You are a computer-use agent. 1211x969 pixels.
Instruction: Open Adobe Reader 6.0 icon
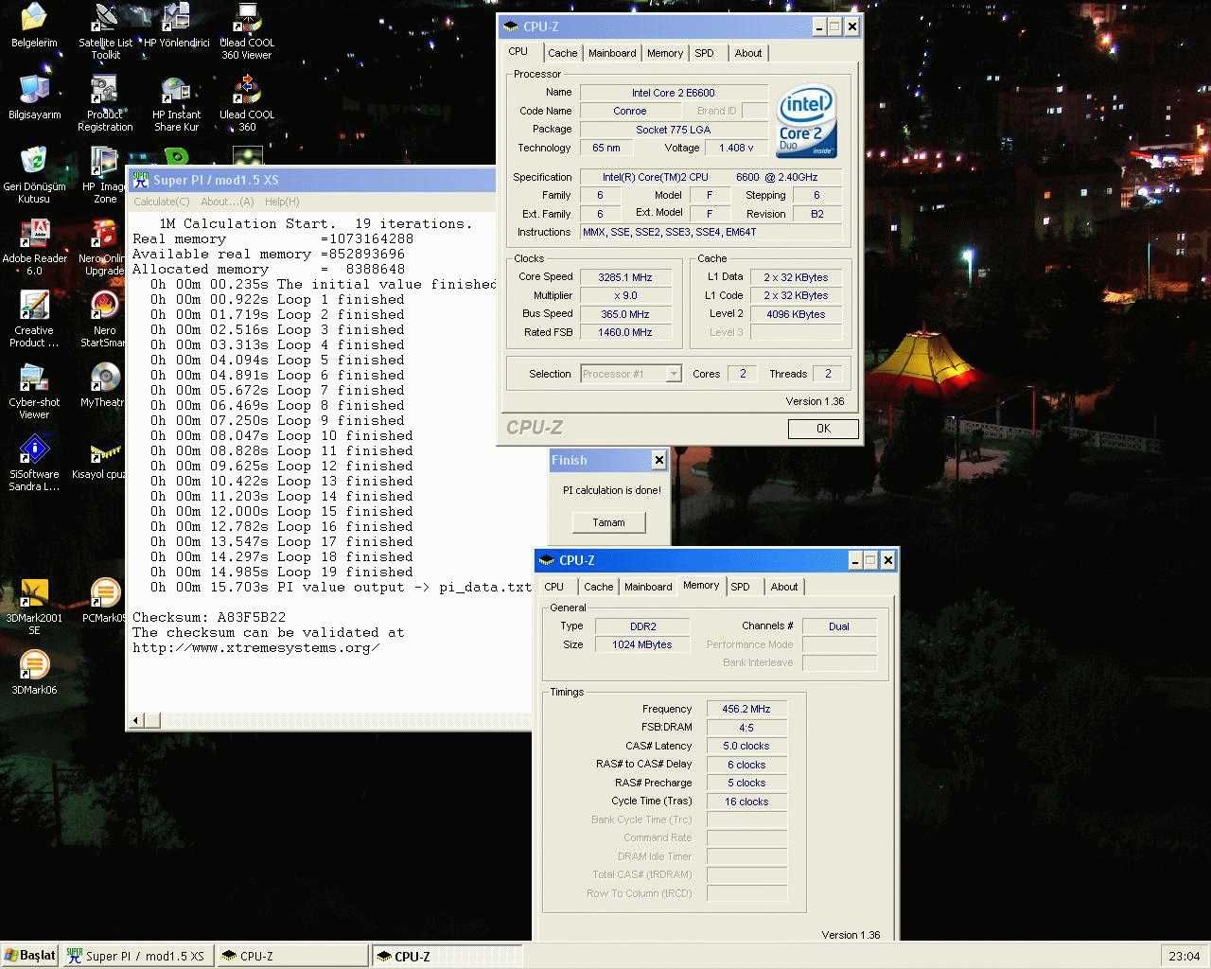34,247
